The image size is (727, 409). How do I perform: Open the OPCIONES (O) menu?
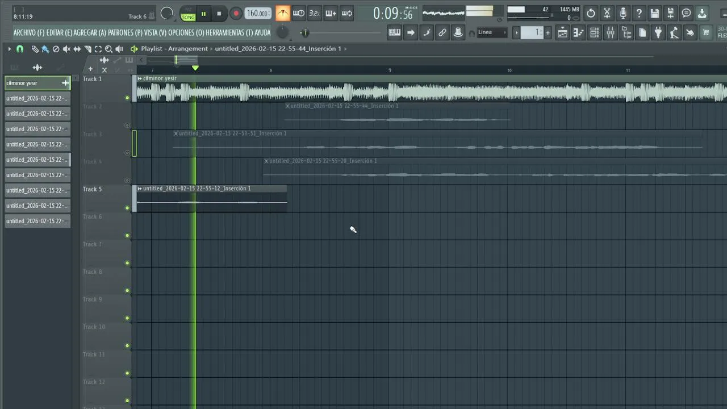(186, 33)
